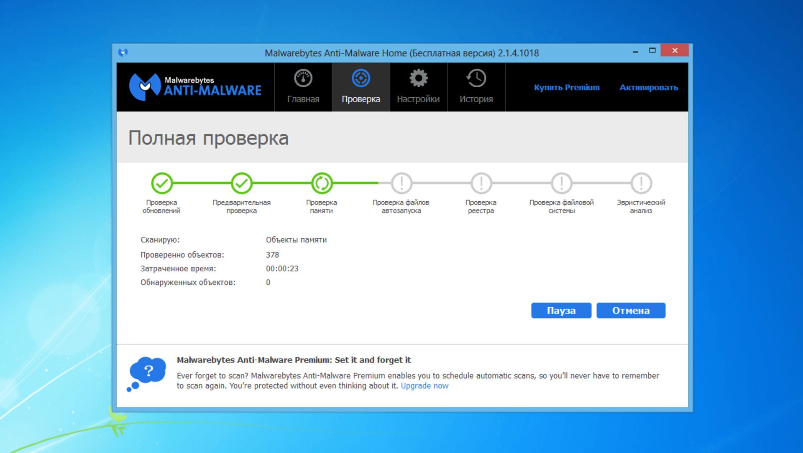This screenshot has height=453, width=803.
Task: Select the Предварительная проверка completed checkmark
Action: point(241,183)
